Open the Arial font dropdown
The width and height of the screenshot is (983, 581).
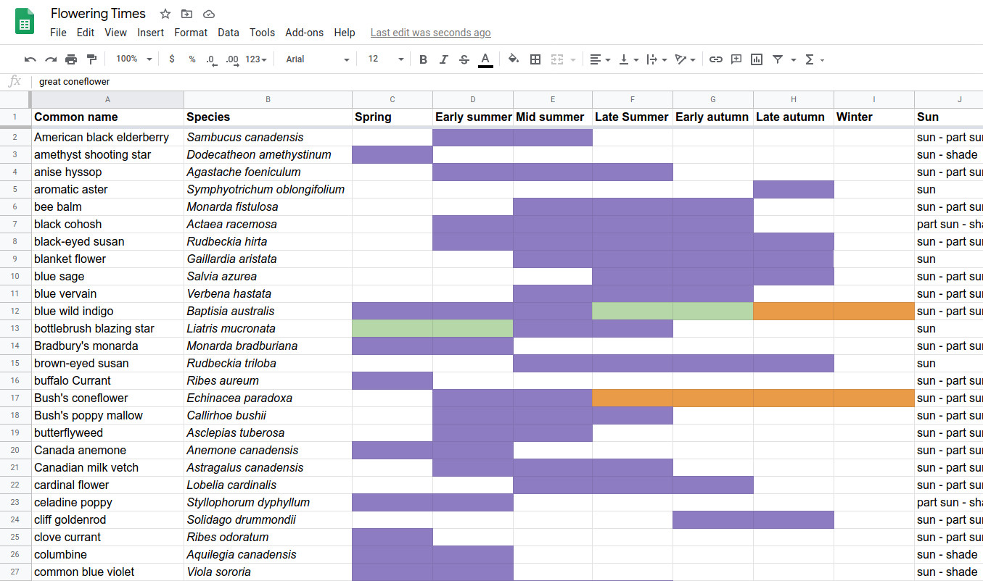317,59
